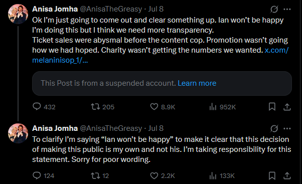Open Anisa Jomha's avatar on the first post
302x184 pixels.
(x=18, y=14)
